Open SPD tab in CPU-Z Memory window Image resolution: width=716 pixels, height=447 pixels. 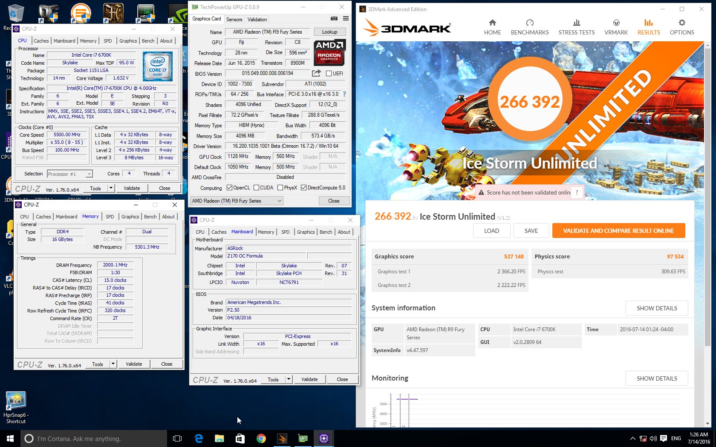(110, 217)
